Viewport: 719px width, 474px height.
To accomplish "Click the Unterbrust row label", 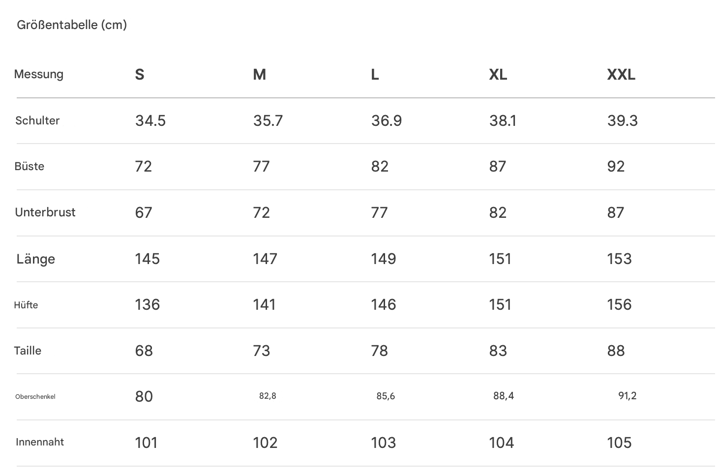I will click(x=45, y=212).
